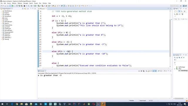Click the Open Type toolbar icon
This screenshot has width=188, height=106.
tap(53, 6)
